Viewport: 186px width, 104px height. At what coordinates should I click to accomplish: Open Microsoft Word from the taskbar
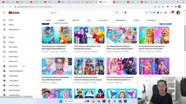pos(120,101)
